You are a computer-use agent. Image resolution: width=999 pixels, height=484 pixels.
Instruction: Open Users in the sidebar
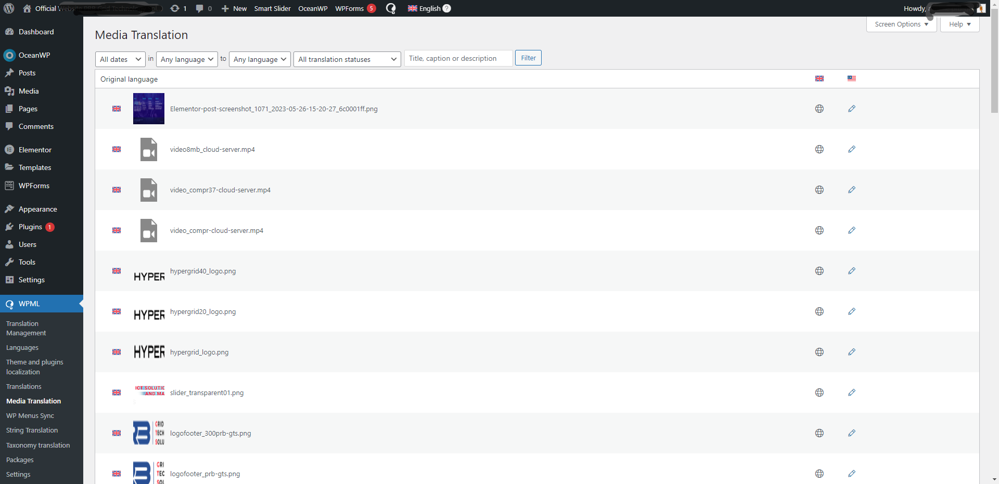(x=42, y=244)
